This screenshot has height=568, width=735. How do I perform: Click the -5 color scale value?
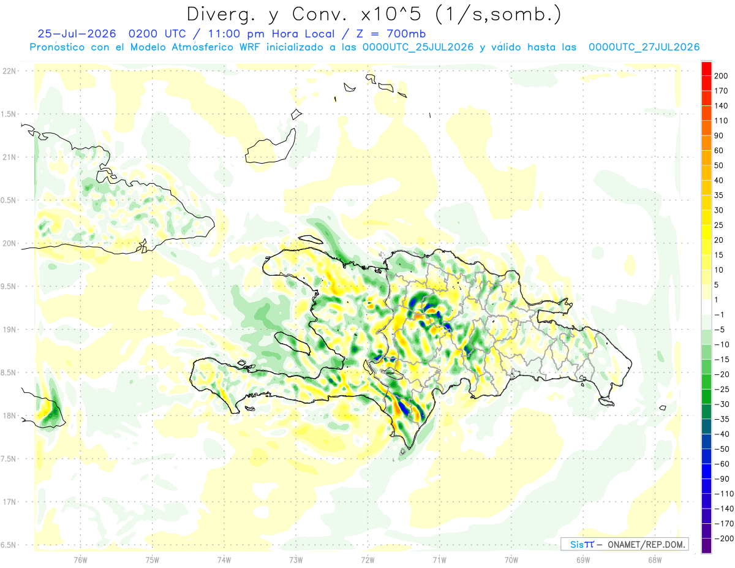(719, 330)
